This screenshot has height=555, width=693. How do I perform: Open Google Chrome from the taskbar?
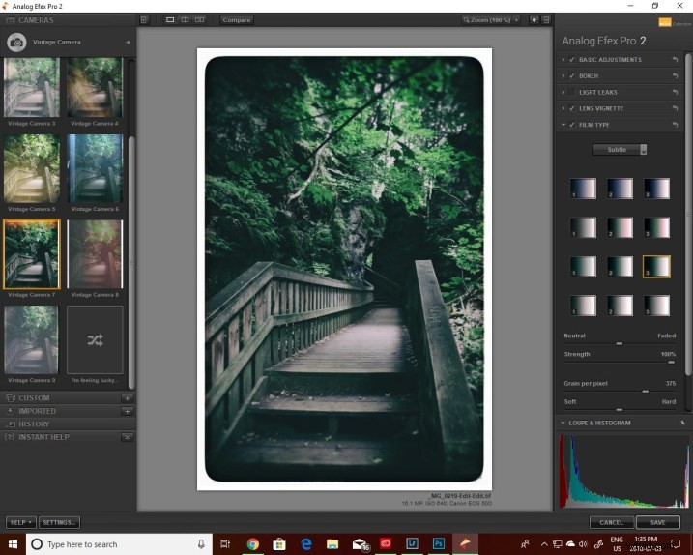pos(253,544)
